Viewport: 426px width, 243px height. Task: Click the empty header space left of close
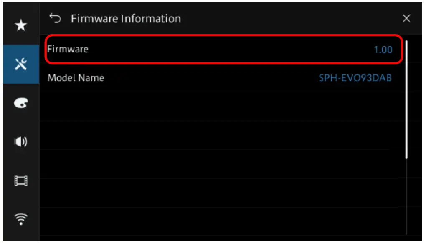[x=292, y=19]
